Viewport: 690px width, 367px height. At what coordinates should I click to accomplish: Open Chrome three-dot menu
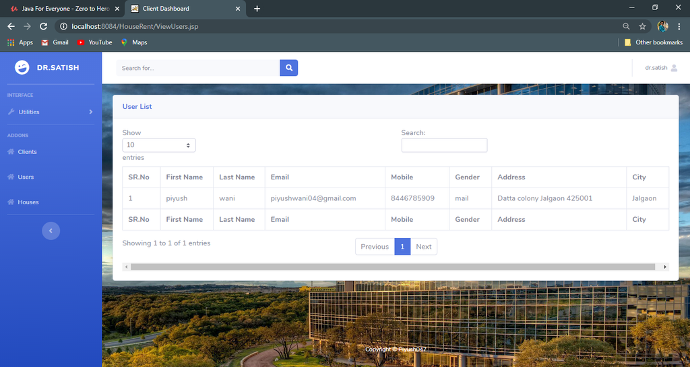point(679,26)
